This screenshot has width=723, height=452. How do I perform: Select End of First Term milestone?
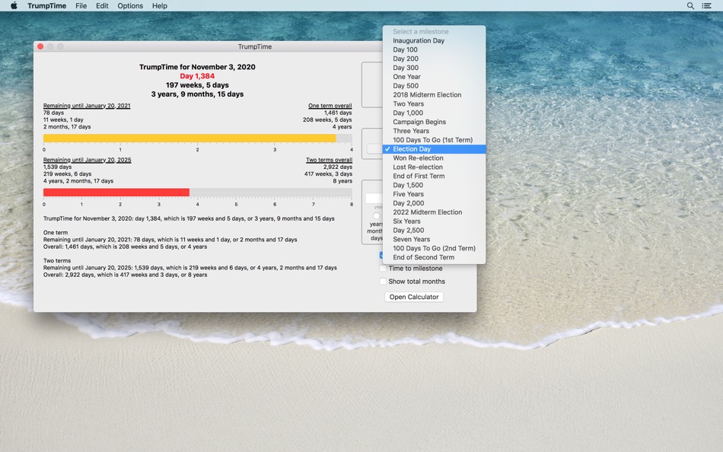click(x=434, y=176)
